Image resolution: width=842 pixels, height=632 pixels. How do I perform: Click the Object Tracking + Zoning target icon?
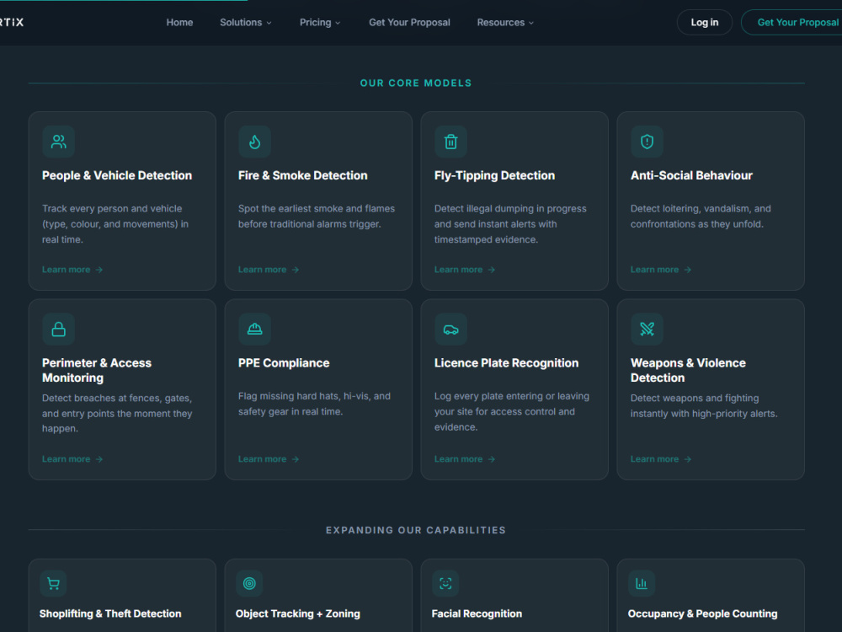click(249, 583)
